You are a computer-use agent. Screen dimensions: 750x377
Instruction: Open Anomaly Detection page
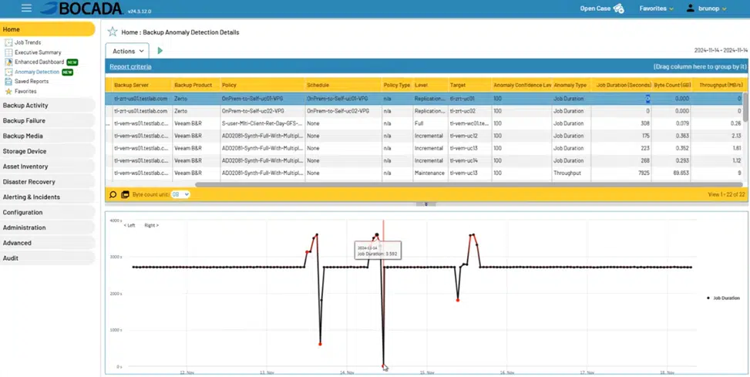37,72
